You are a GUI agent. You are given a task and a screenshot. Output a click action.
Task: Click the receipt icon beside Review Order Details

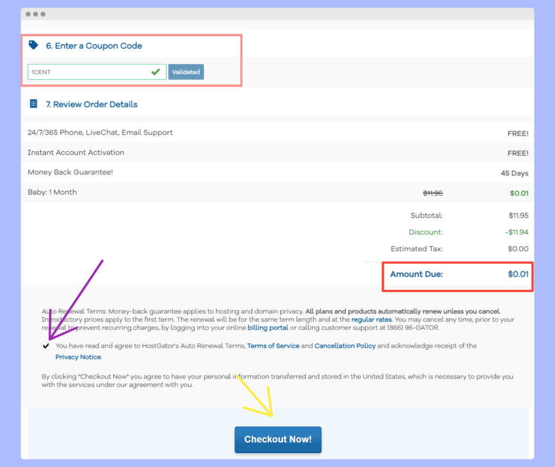(34, 104)
